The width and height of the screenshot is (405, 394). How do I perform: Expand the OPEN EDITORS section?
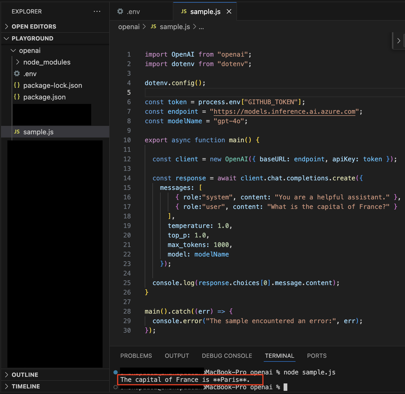(6, 26)
